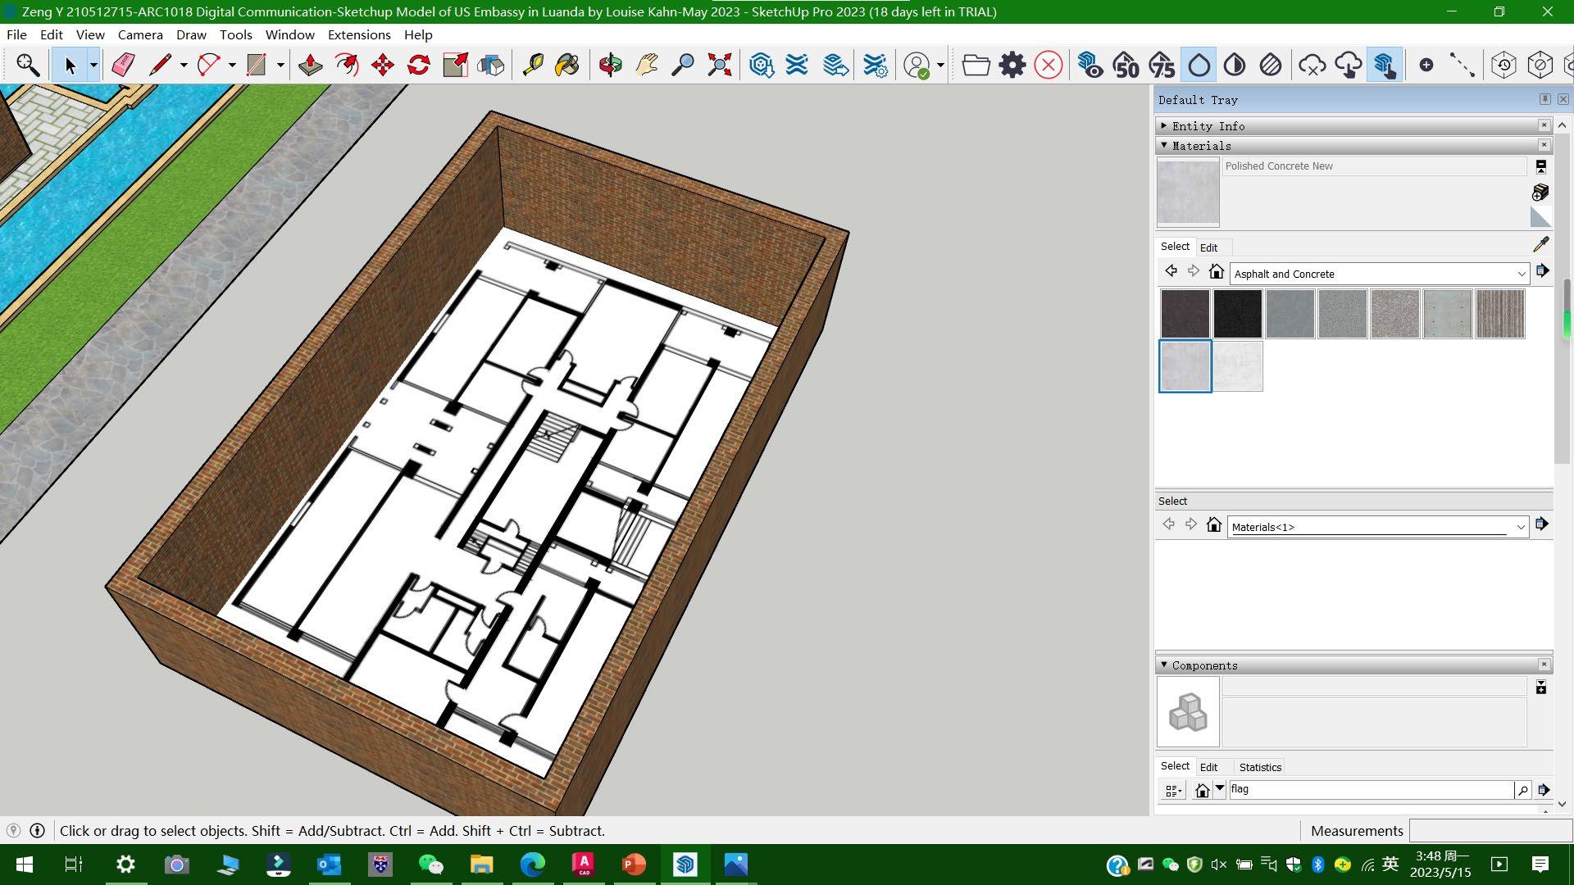The width and height of the screenshot is (1574, 885).
Task: Select the Eraser tool
Action: [123, 65]
